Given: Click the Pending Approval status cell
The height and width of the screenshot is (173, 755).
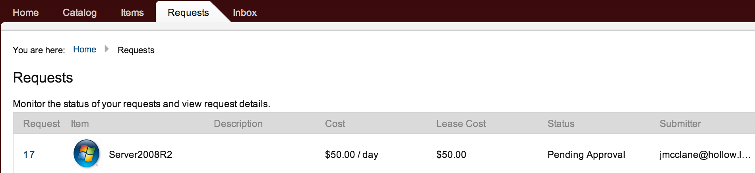Looking at the screenshot, I should pos(586,155).
